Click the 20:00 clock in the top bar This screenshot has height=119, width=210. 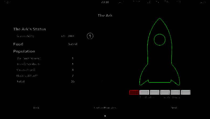(105, 2)
